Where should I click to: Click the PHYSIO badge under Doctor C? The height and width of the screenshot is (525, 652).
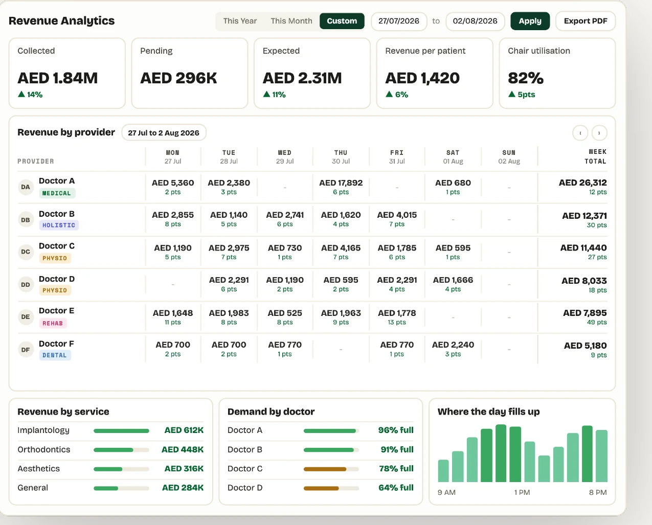pos(55,258)
